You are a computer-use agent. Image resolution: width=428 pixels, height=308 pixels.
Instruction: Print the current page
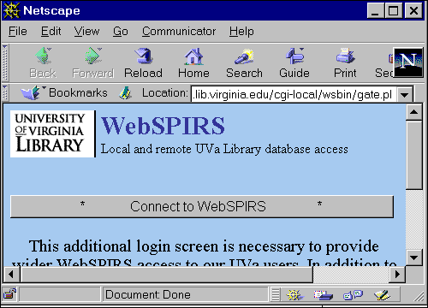(345, 62)
